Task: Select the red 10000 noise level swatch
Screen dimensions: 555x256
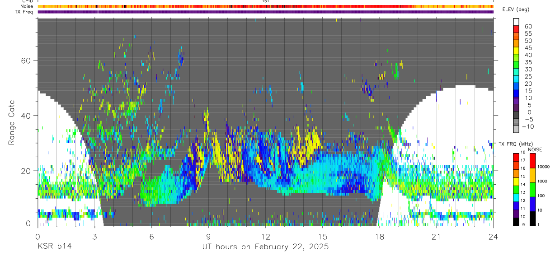Action: [533, 160]
